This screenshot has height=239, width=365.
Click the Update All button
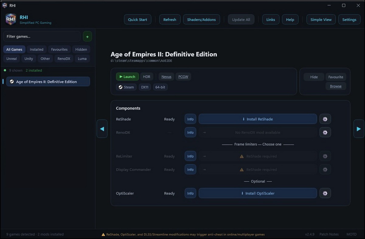coord(241,19)
